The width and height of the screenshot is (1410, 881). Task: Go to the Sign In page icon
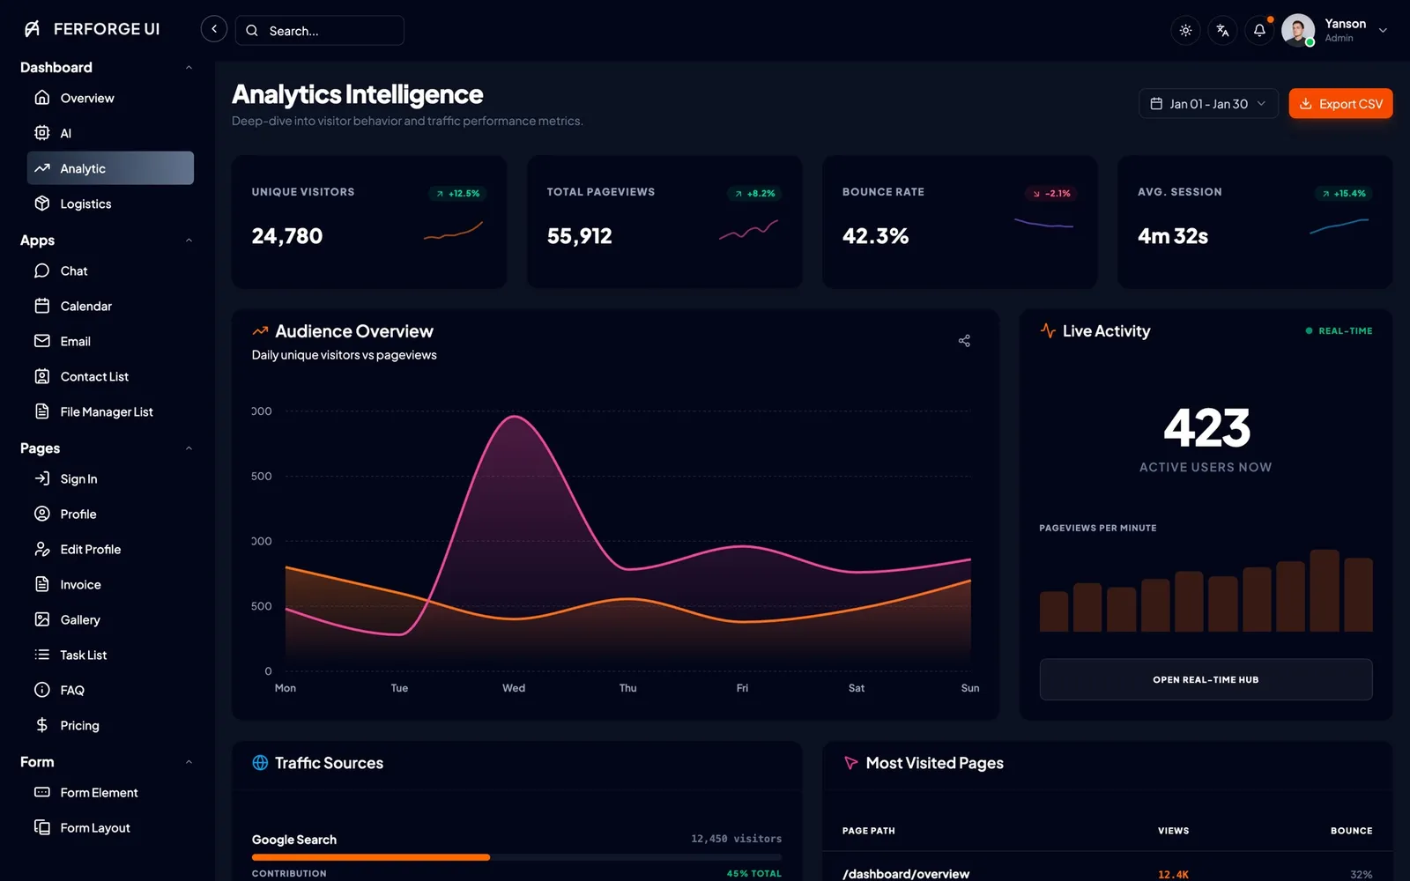[41, 478]
